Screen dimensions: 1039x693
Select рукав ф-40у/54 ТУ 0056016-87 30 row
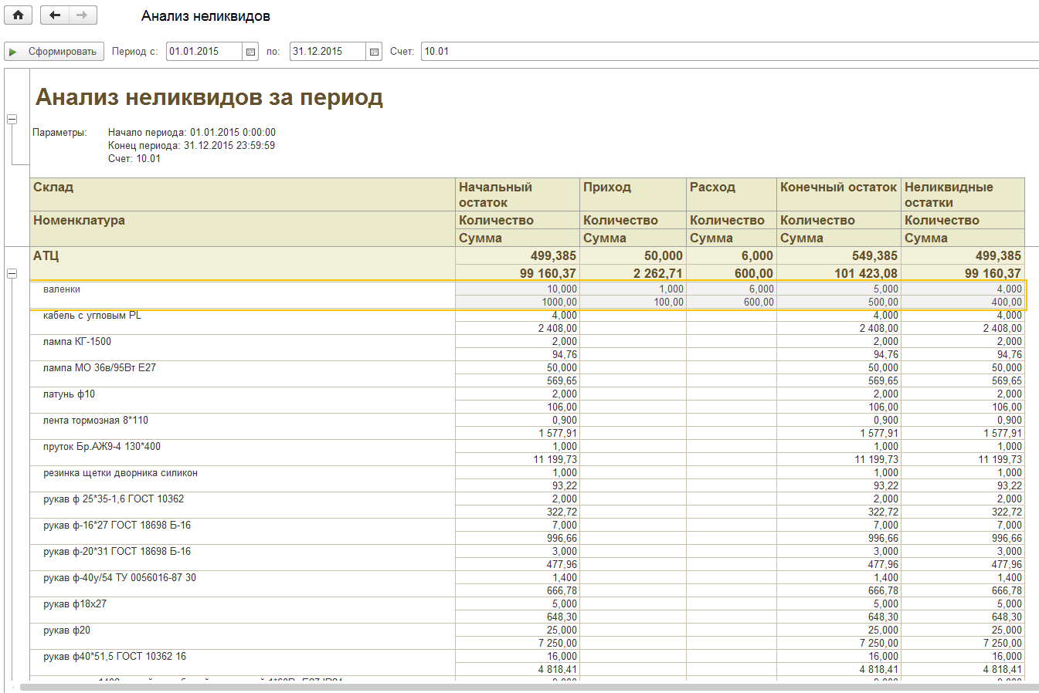pos(527,584)
